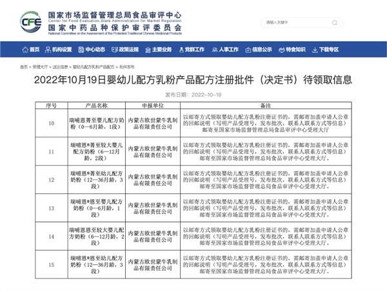Follow the 受理大厅 breadcrumb link
Image resolution: width=387 pixels, height=290 pixels.
pyautogui.click(x=40, y=67)
